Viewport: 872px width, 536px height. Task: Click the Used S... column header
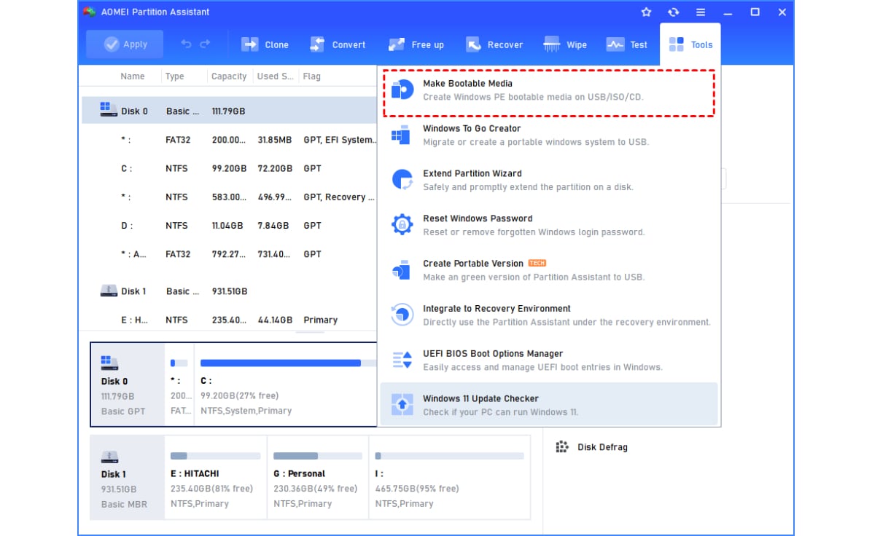[x=276, y=76]
